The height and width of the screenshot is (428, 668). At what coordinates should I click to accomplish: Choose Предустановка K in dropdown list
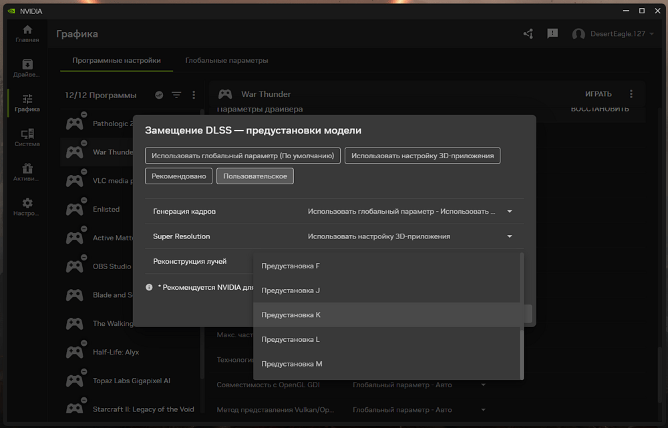pyautogui.click(x=386, y=314)
